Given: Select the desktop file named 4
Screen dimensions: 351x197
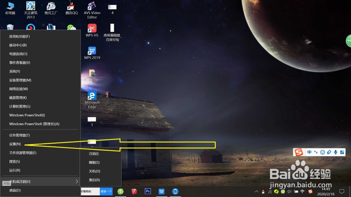Looking at the screenshot, I should 112,9.
